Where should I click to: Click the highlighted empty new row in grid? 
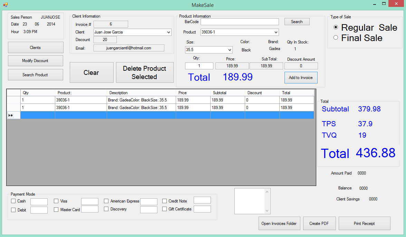click(167, 115)
